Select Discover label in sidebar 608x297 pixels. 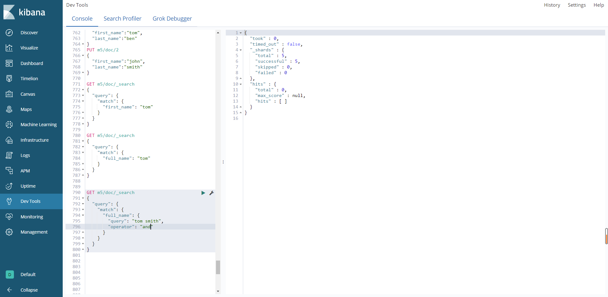(x=29, y=33)
